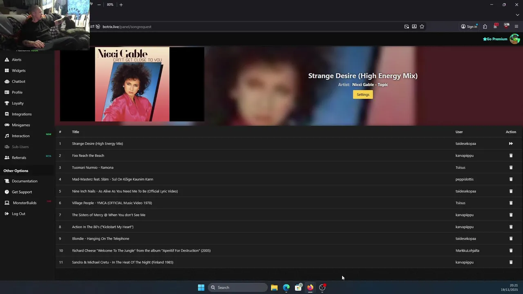
Task: Open the Alerts sidebar item
Action: (x=16, y=60)
